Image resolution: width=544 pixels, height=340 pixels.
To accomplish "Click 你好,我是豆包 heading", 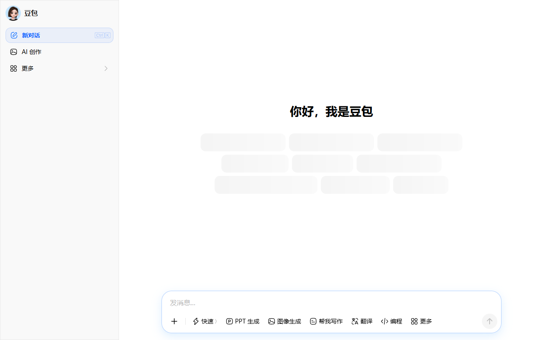I will (x=331, y=112).
